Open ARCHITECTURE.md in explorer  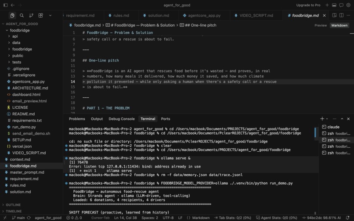pyautogui.click(x=30, y=88)
